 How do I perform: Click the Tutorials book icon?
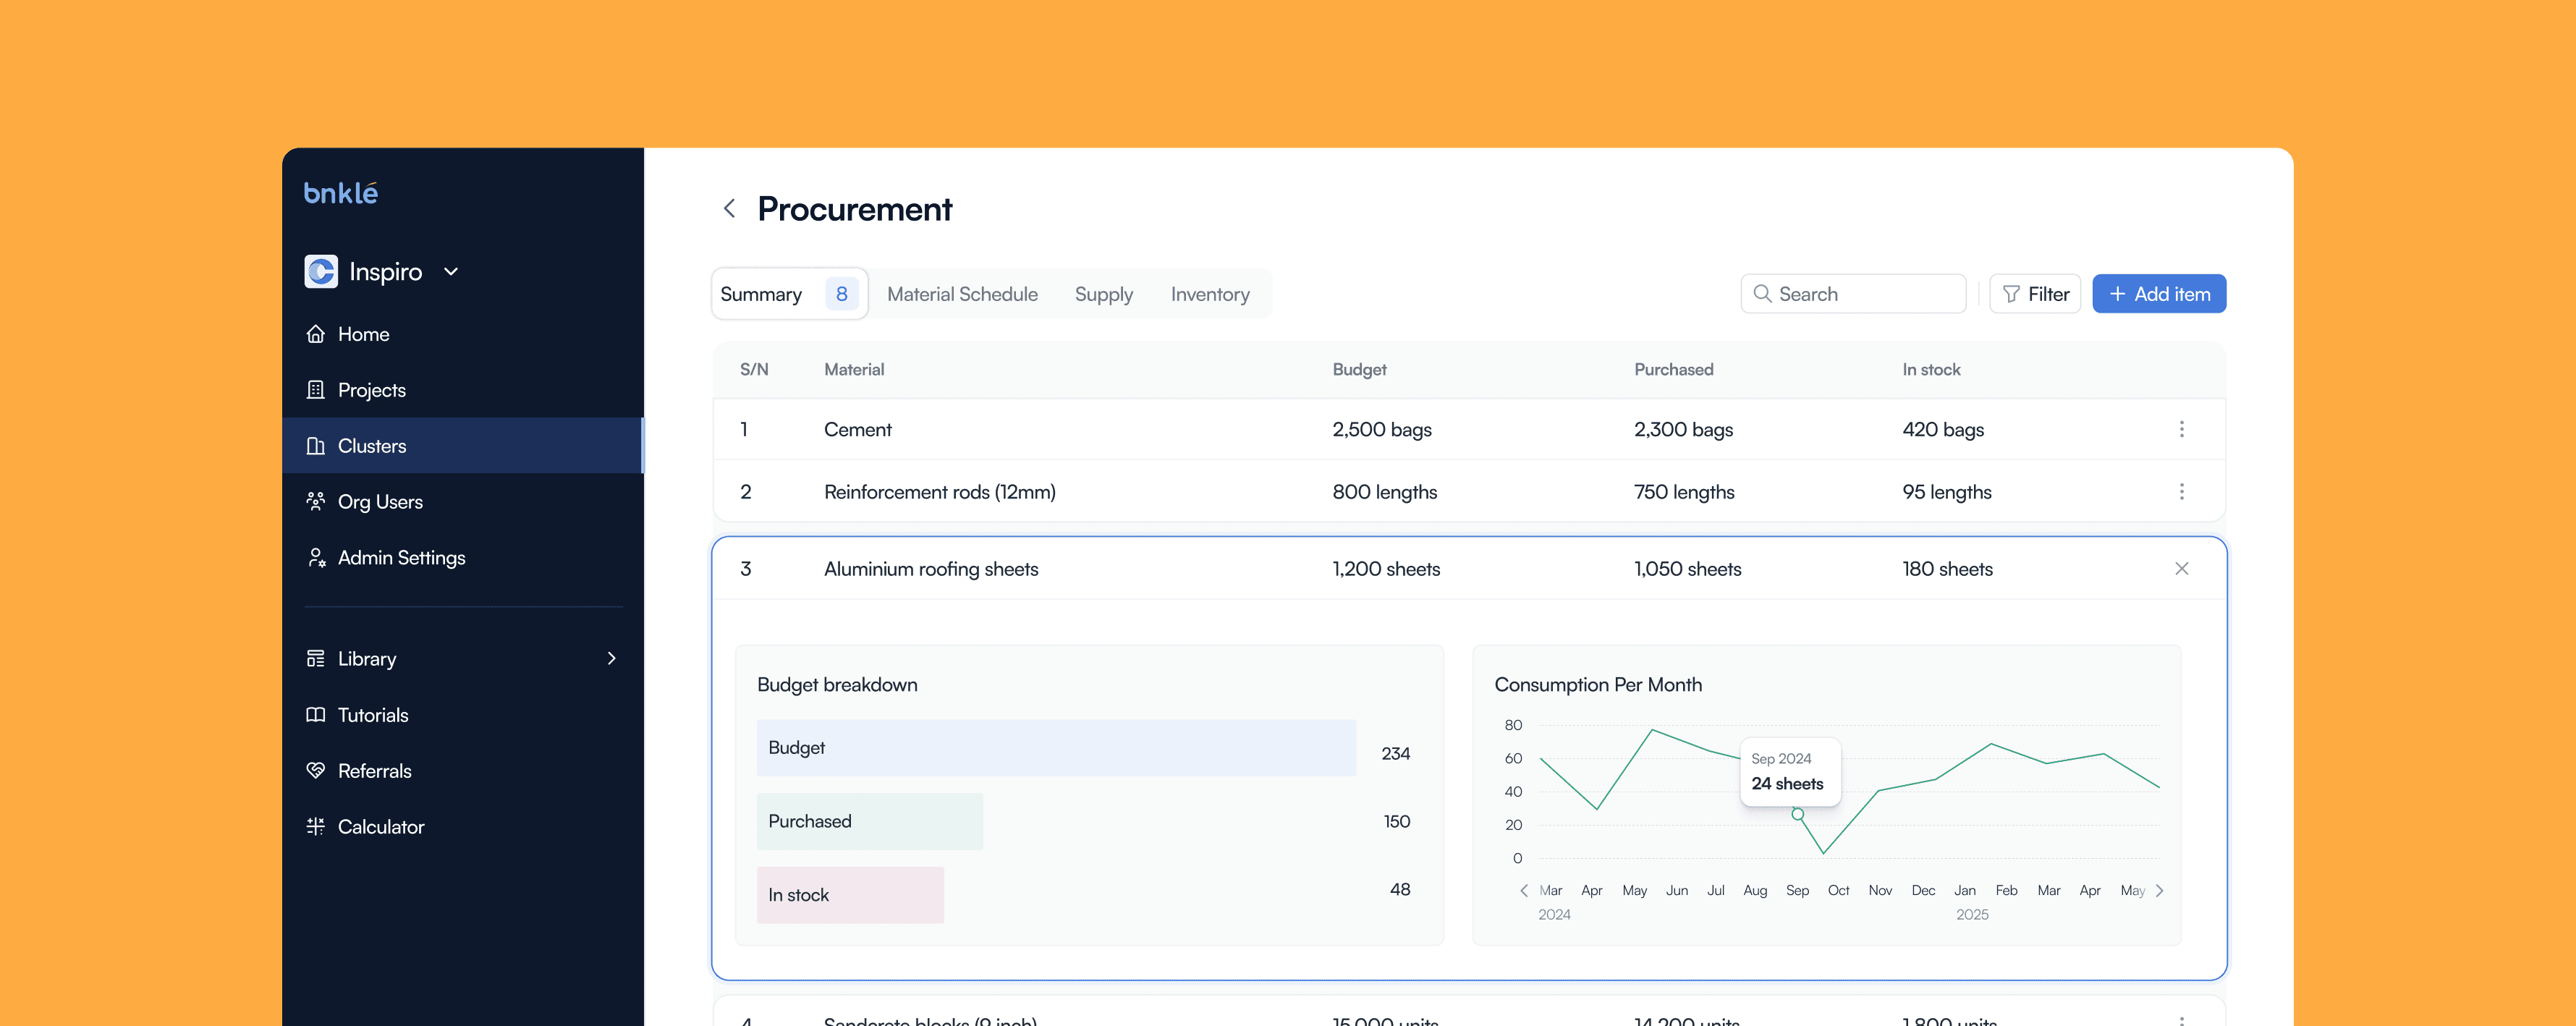coord(315,715)
